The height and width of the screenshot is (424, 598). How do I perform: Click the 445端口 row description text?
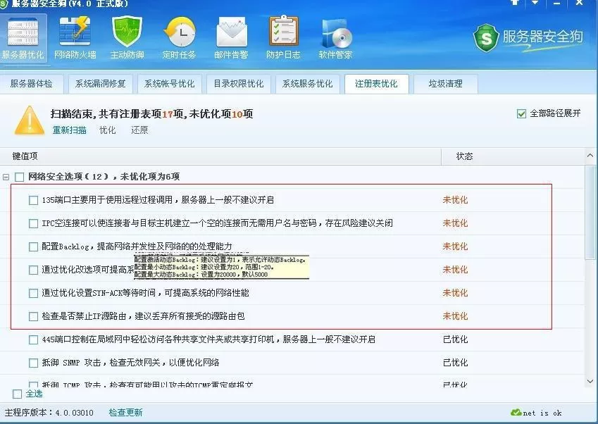point(208,339)
